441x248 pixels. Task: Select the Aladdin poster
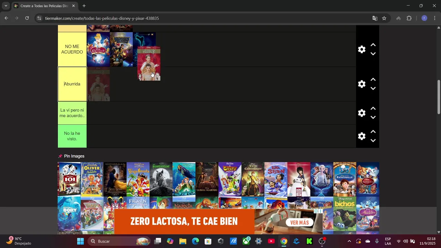[x=368, y=214]
